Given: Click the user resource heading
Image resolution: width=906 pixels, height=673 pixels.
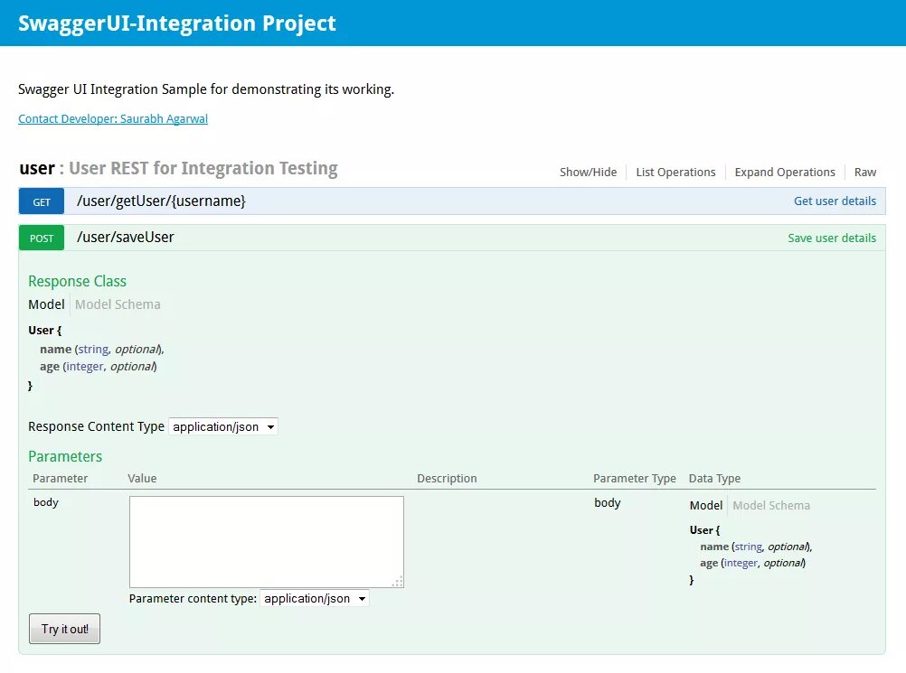Looking at the screenshot, I should (37, 168).
